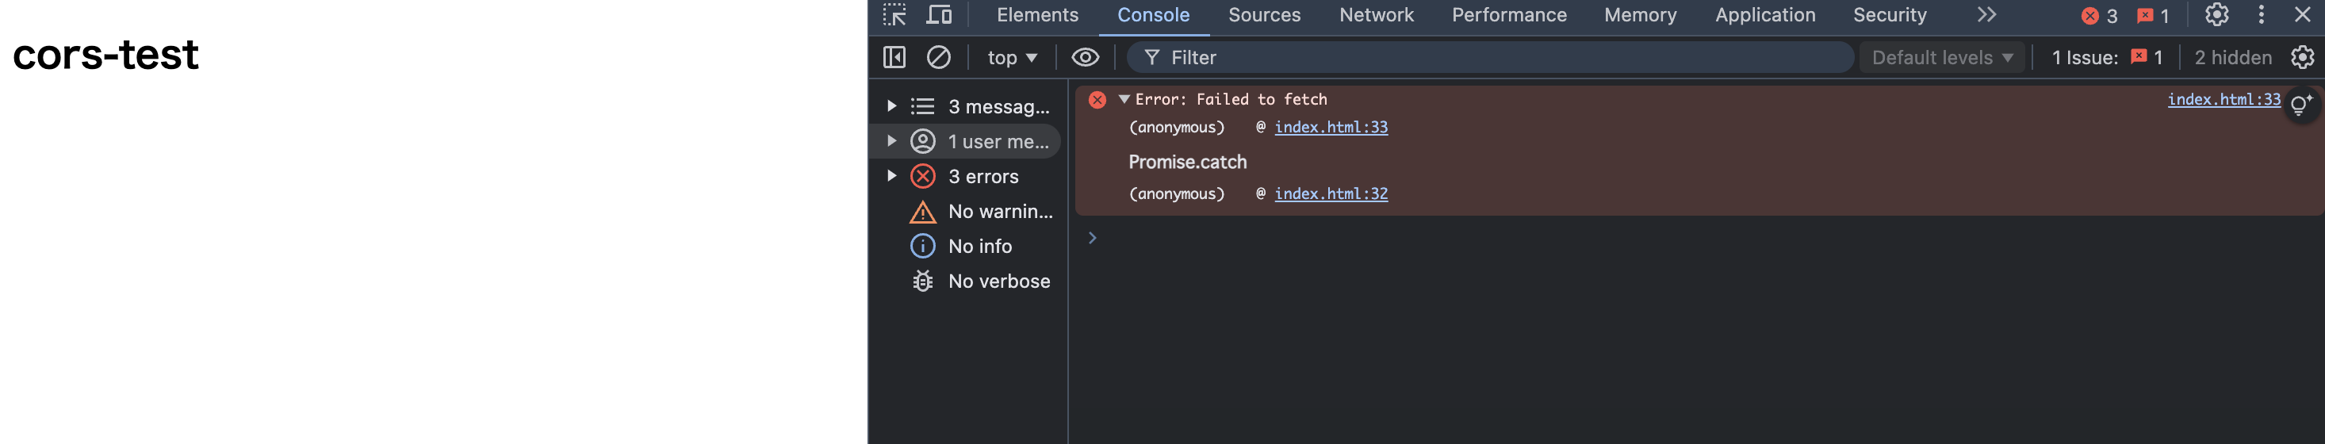This screenshot has height=444, width=2325.
Task: Toggle the device toolbar icon
Action: click(x=940, y=15)
